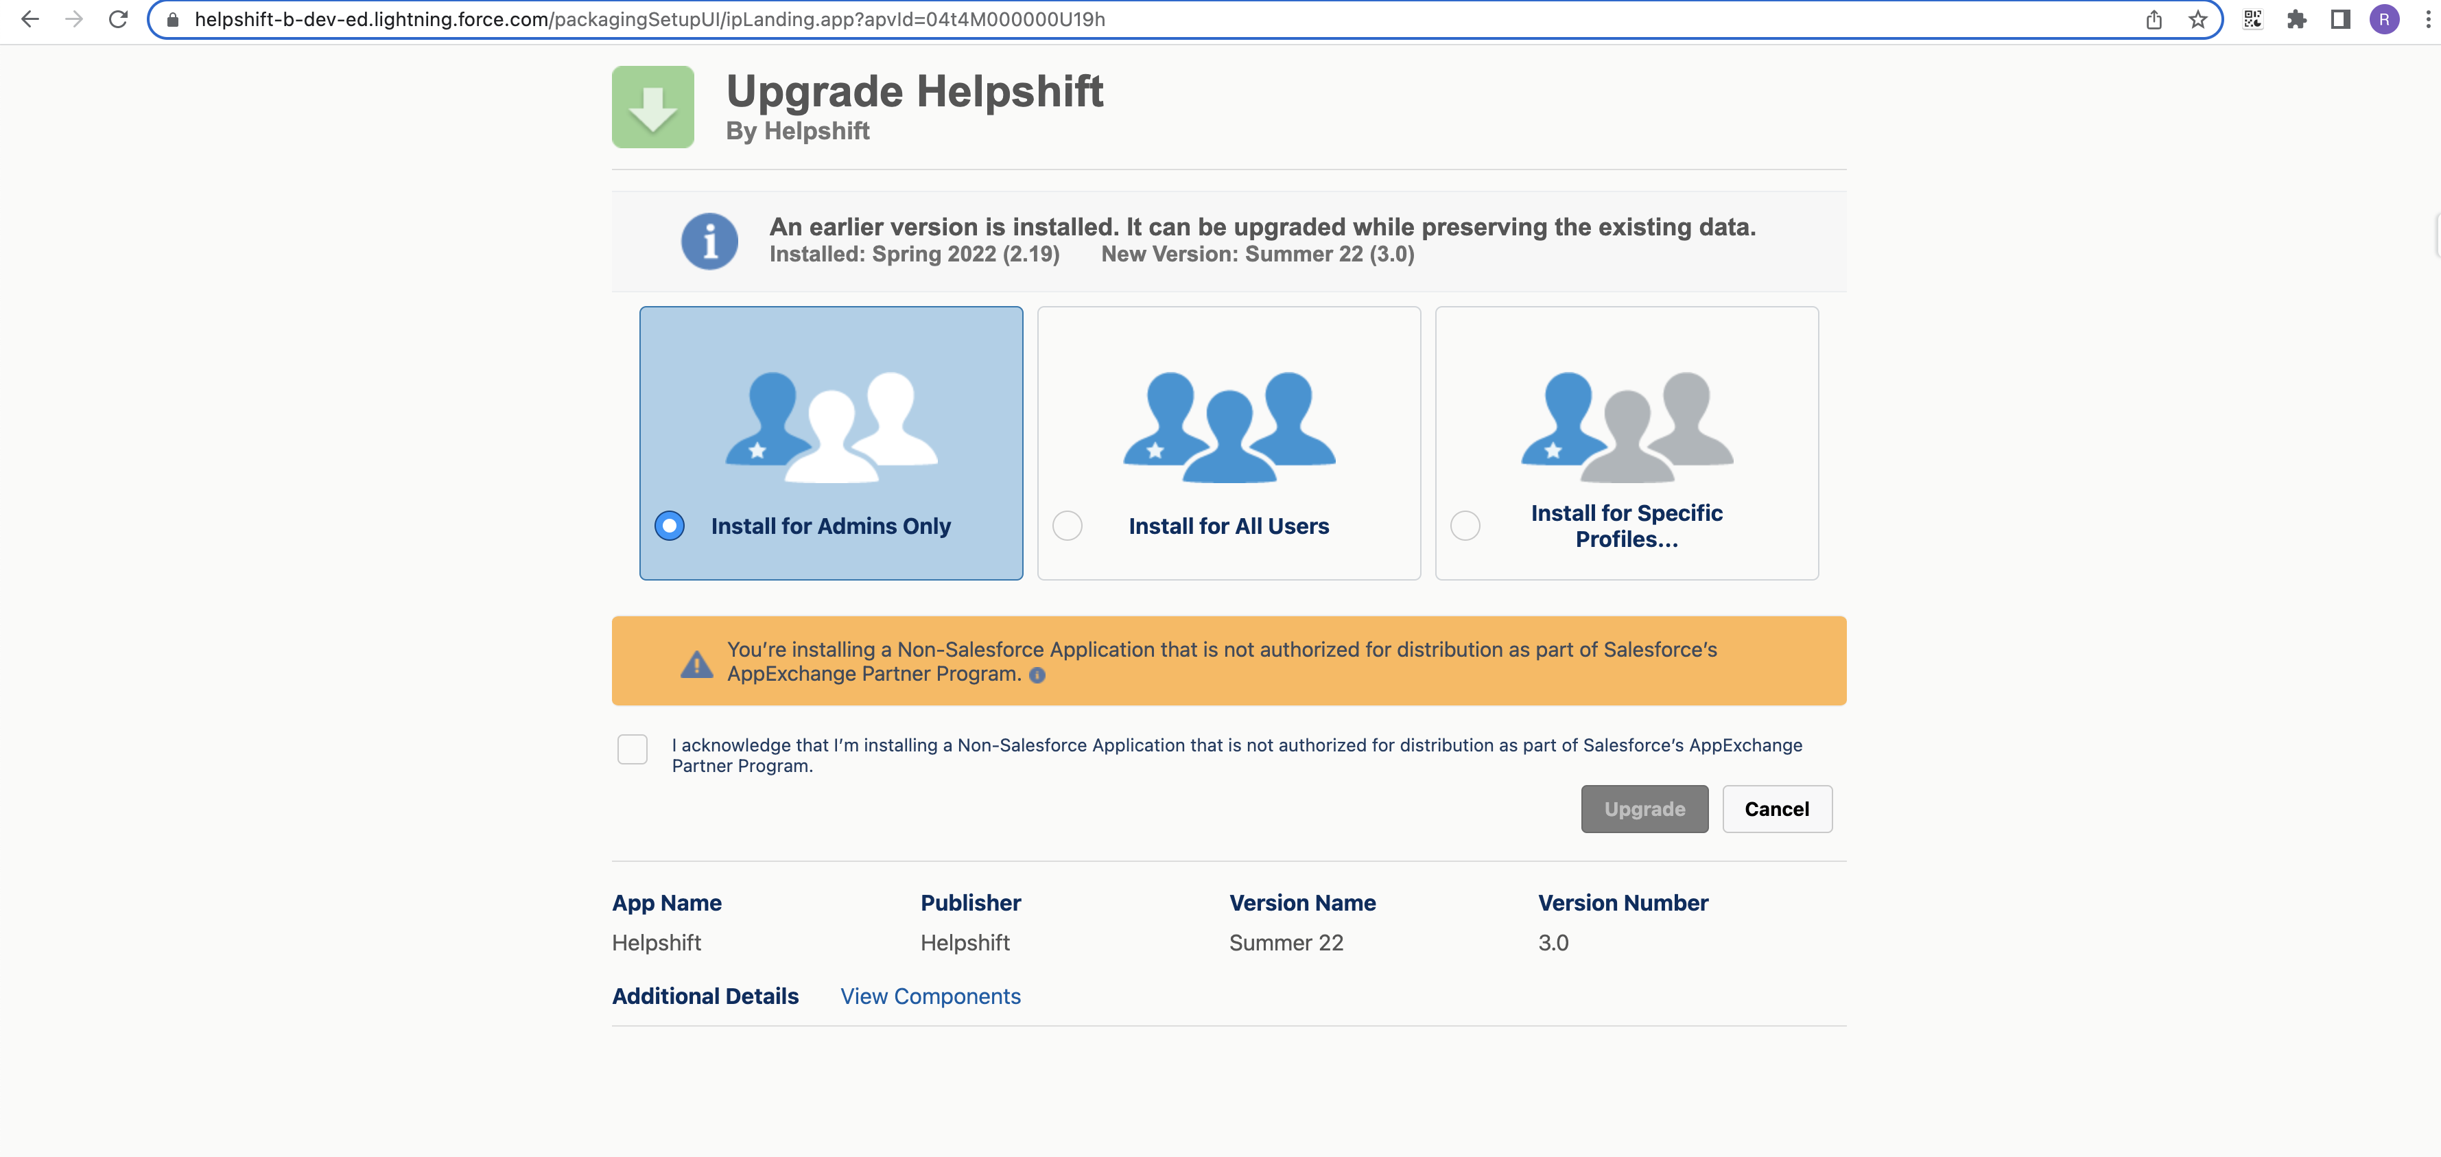2441x1157 pixels.
Task: Choose Install for Specific Profiles radio
Action: (x=1465, y=526)
